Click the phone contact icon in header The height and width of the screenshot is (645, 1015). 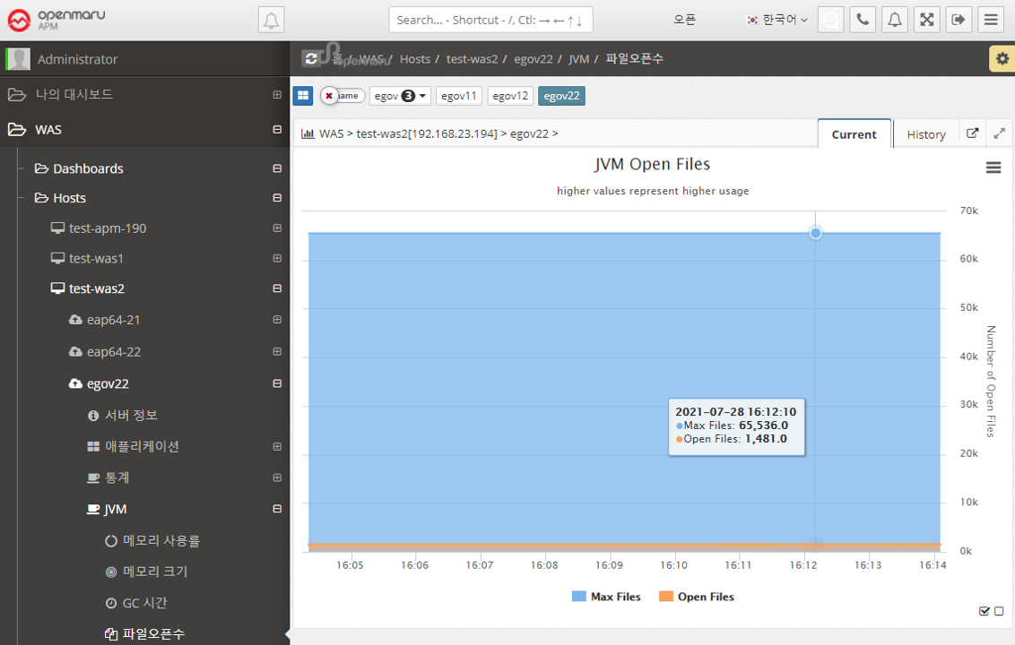(x=863, y=20)
